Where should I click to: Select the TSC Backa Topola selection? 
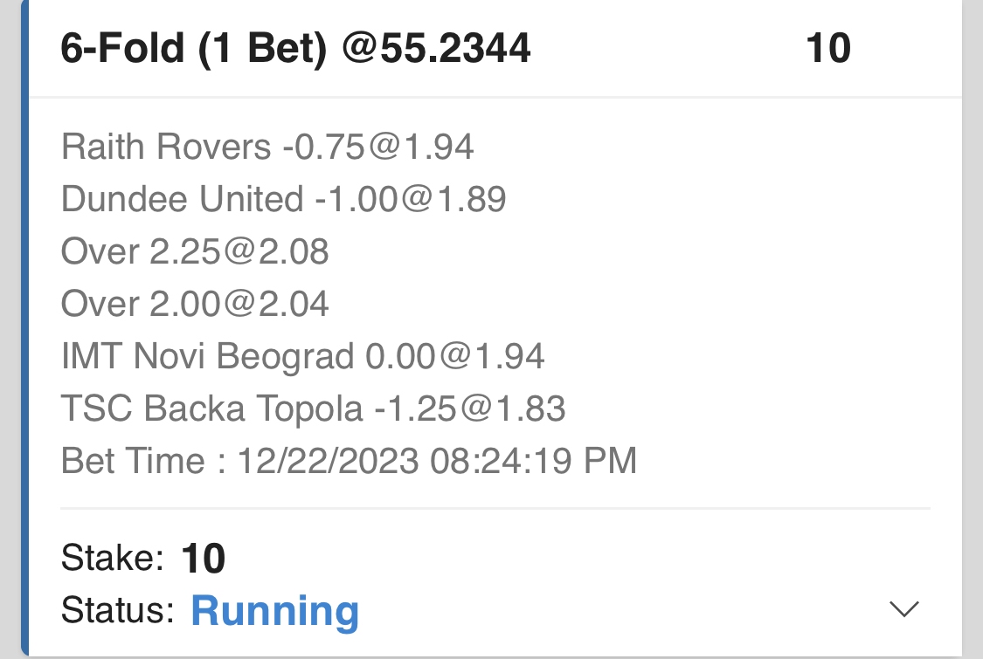(x=313, y=408)
